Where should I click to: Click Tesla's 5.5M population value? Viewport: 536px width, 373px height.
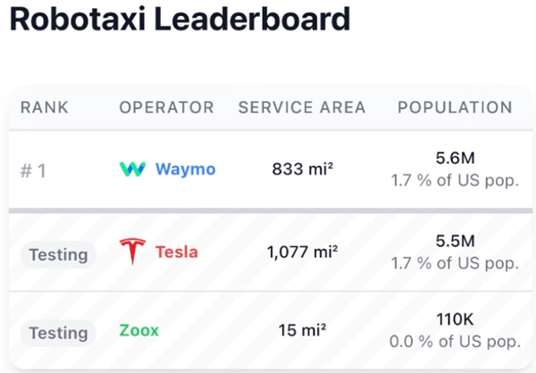pos(455,242)
